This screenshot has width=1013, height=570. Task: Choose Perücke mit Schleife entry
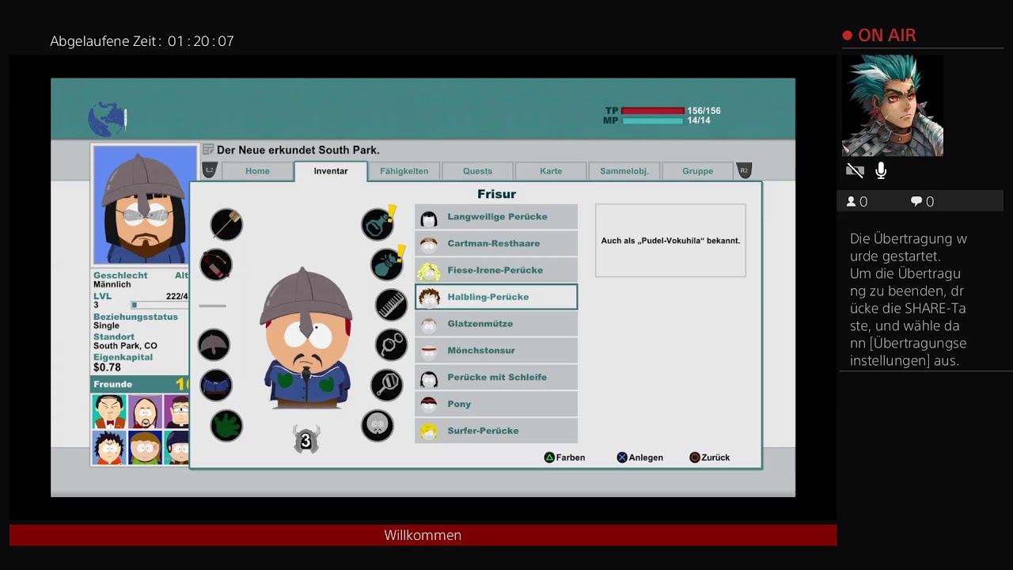496,377
